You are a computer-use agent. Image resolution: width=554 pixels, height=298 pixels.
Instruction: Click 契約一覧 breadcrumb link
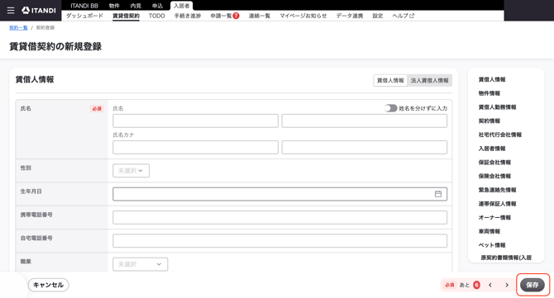(18, 27)
